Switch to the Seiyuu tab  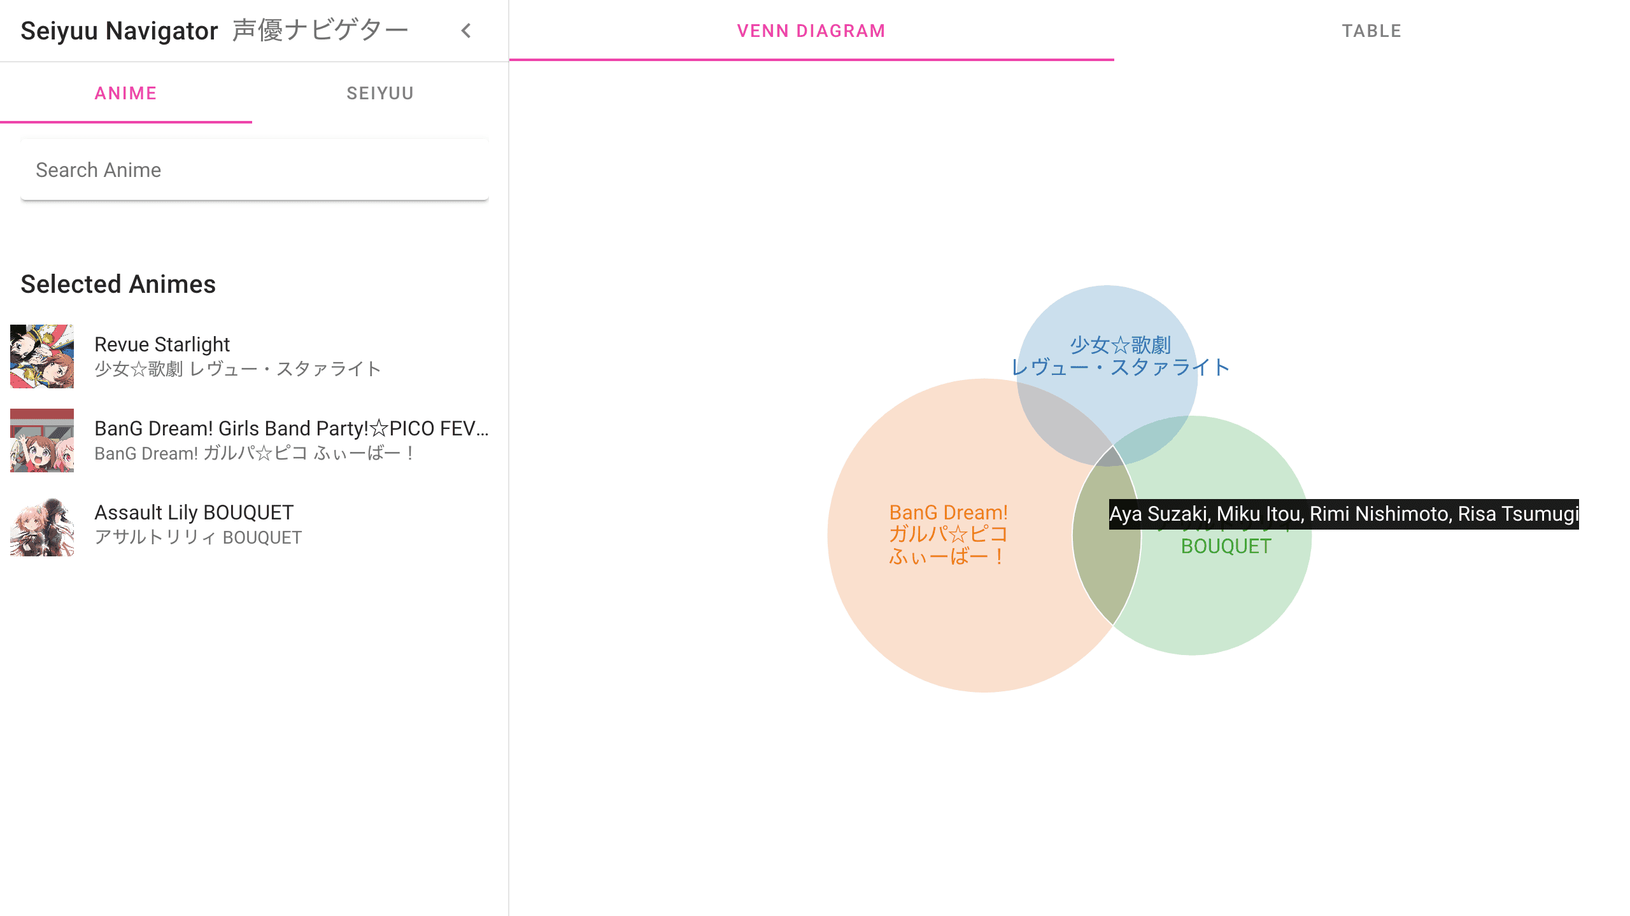pyautogui.click(x=380, y=93)
